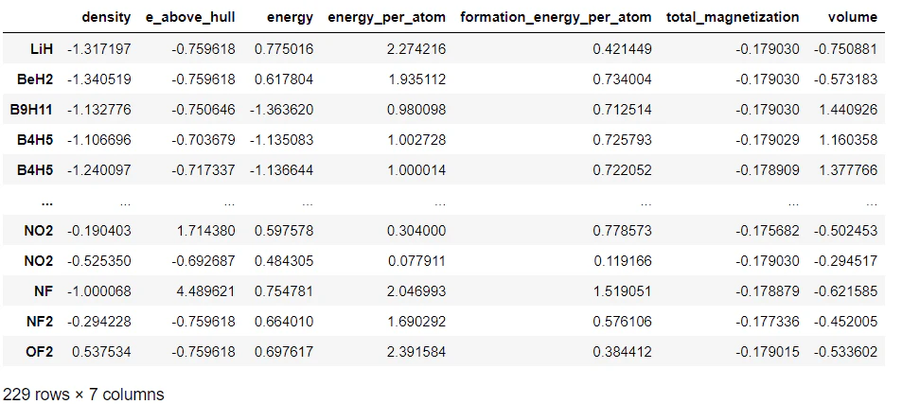
Task: Select e_above_hull value 4.489621
Action: pos(205,290)
